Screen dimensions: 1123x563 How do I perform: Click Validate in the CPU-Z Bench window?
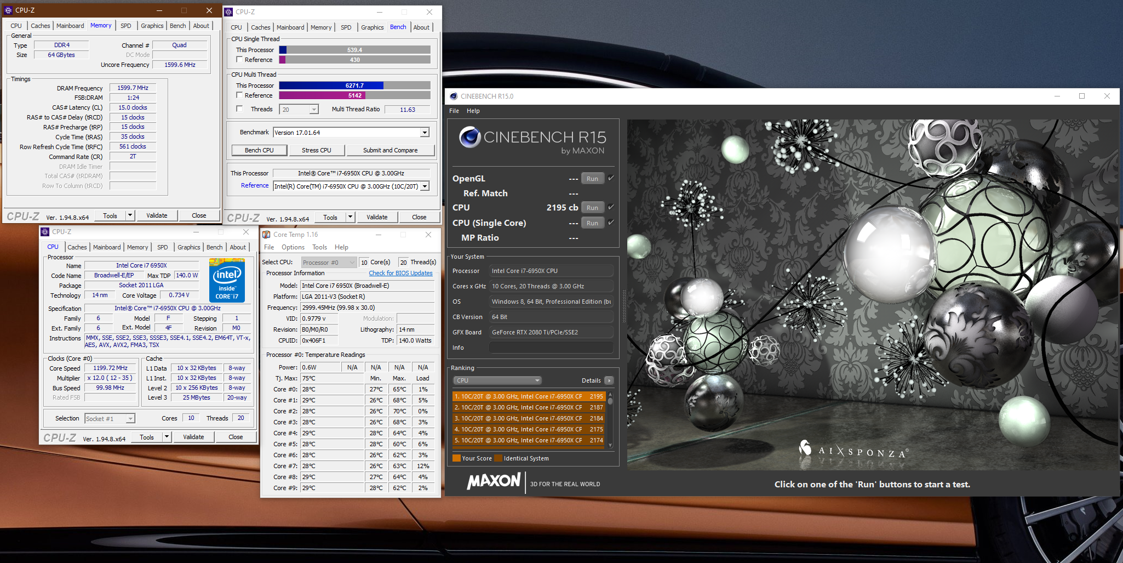click(377, 217)
